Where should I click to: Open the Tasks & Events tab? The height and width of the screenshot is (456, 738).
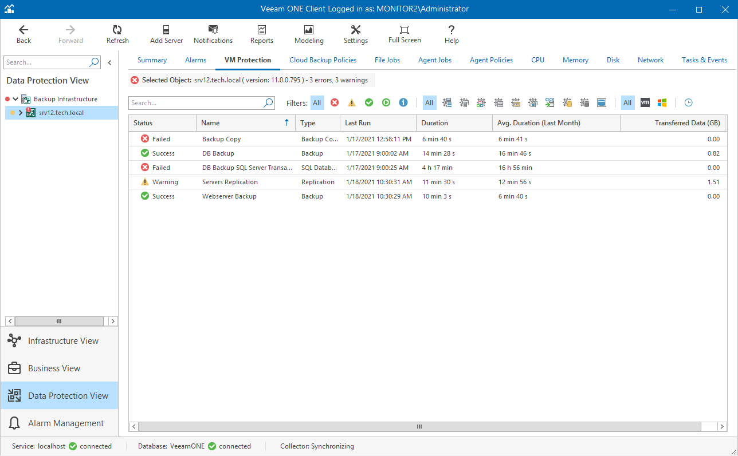(x=704, y=60)
